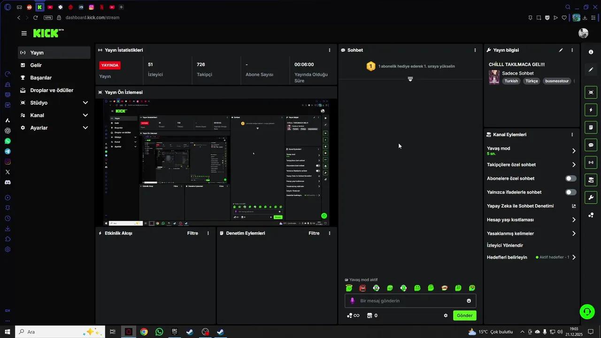
Task: Open the emoji picker in the message box
Action: pyautogui.click(x=469, y=300)
